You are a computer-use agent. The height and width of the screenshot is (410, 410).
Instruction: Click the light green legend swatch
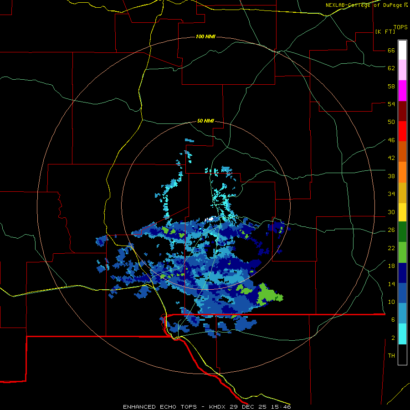(x=402, y=252)
